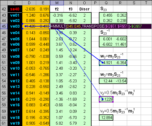Select the f3 header cell
The image size is (152, 126).
(71, 9)
